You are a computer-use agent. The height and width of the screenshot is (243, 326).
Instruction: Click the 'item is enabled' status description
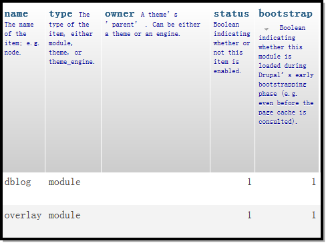(x=227, y=67)
